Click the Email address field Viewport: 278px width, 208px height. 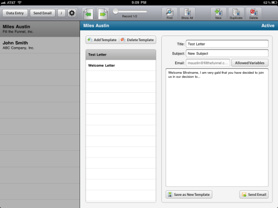click(x=208, y=63)
